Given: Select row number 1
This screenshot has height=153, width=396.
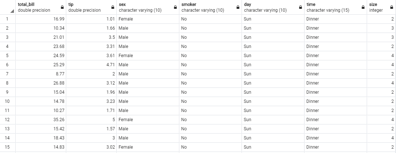Looking at the screenshot, I should 7,19.
